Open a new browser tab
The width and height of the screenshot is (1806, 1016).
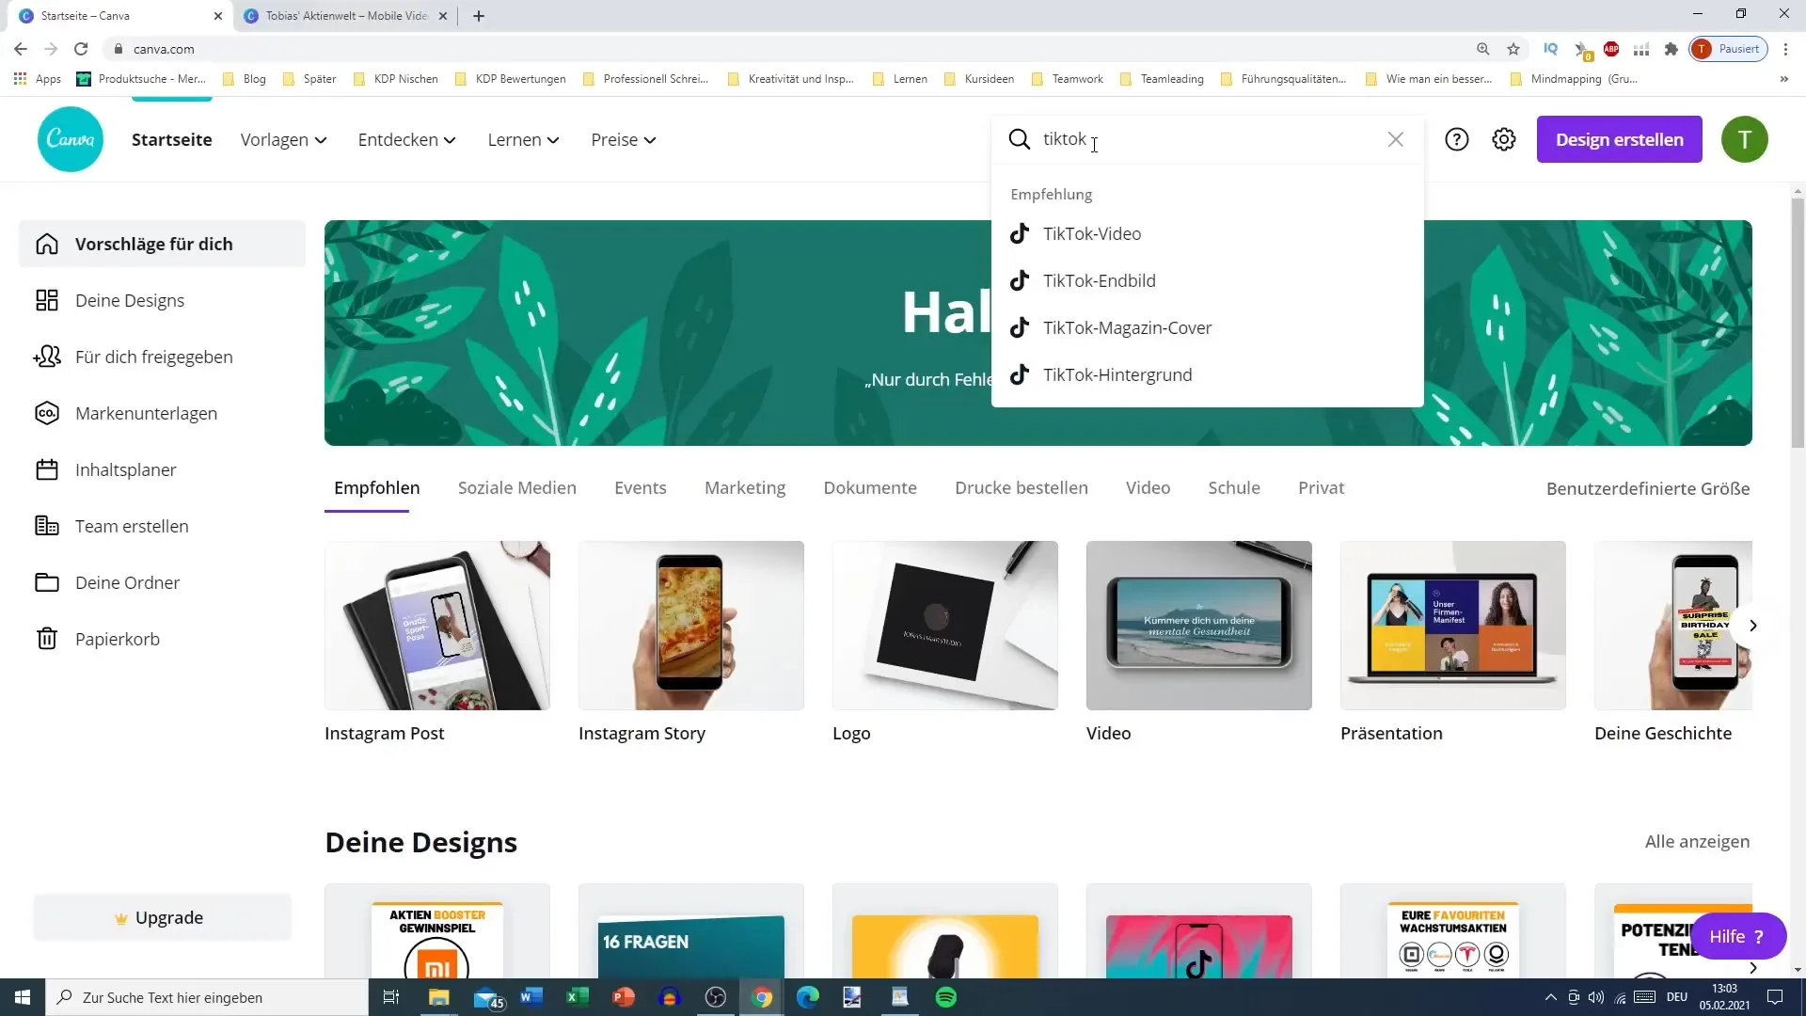[x=479, y=16]
